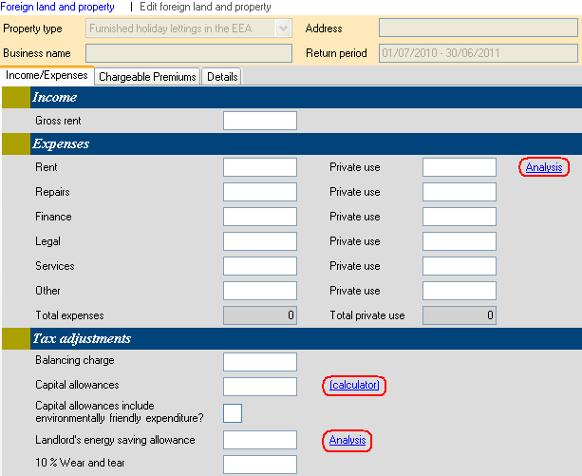
Task: Open the Analysis link for energy saving allowance
Action: click(x=347, y=440)
